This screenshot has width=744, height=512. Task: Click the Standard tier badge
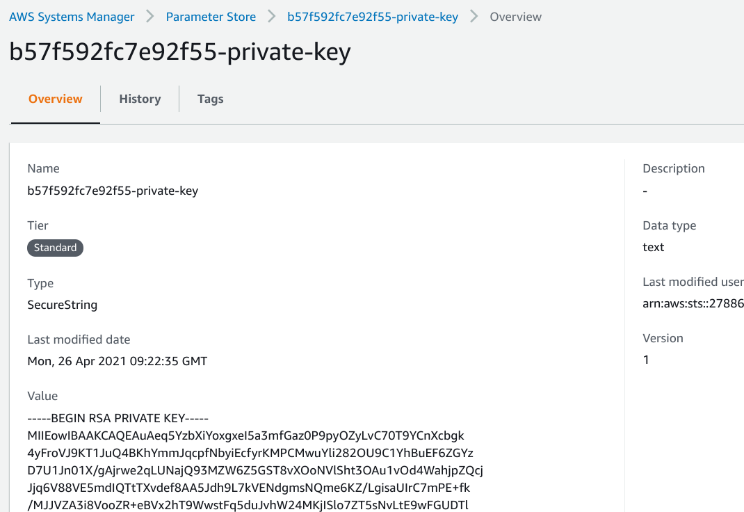tap(56, 248)
